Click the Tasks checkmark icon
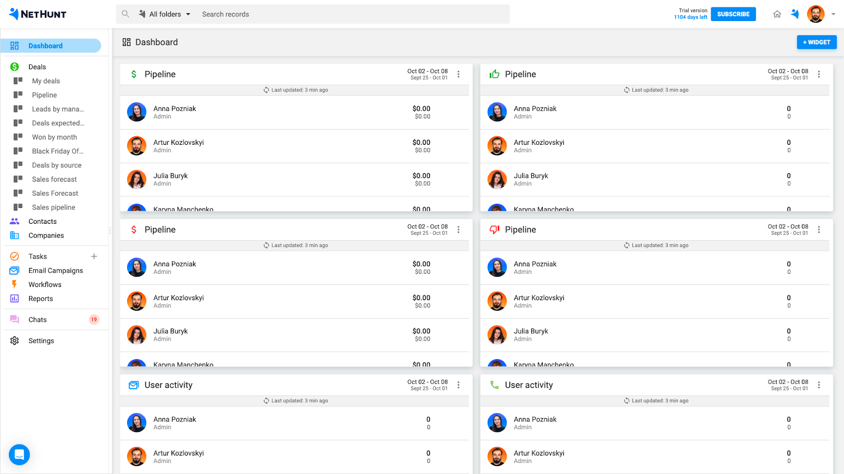The height and width of the screenshot is (474, 844). pos(14,256)
